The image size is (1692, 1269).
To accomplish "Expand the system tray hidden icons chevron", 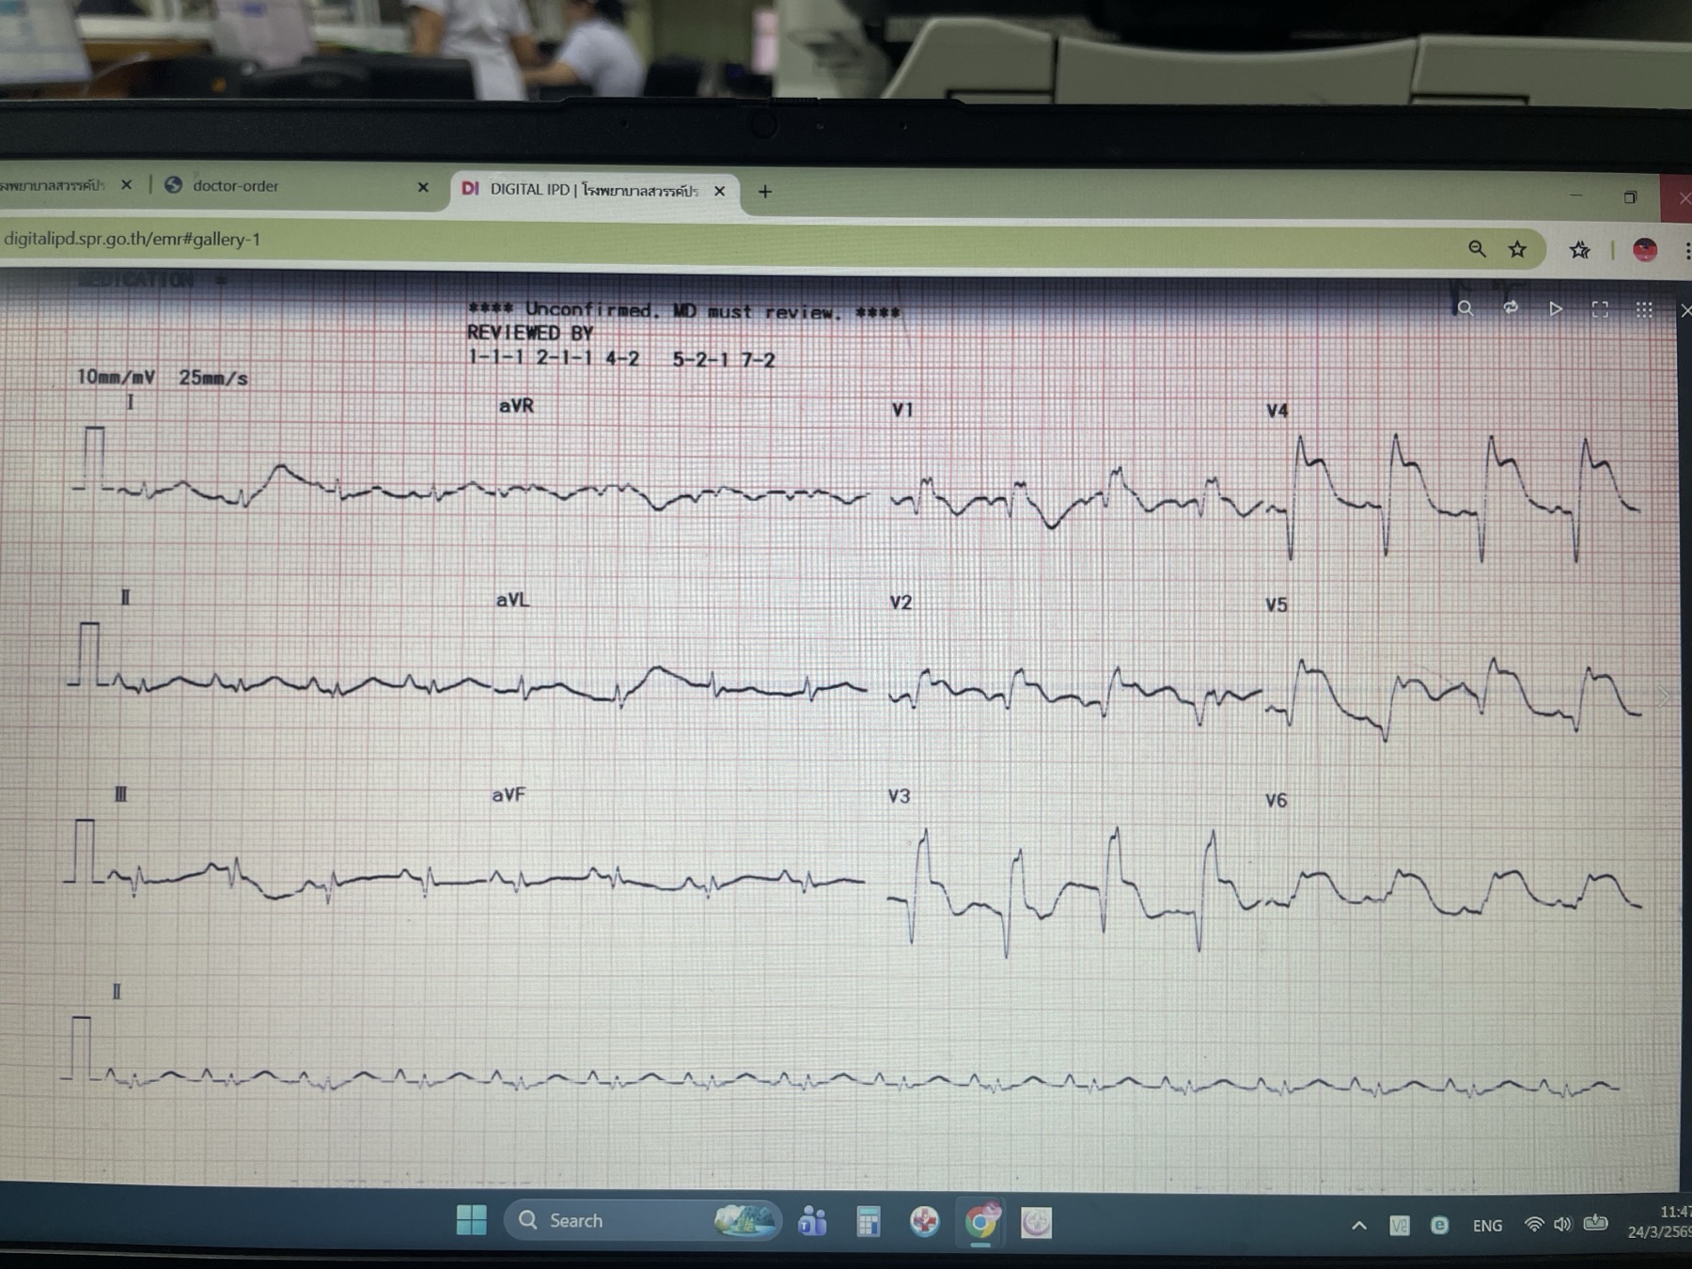I will click(x=1359, y=1225).
